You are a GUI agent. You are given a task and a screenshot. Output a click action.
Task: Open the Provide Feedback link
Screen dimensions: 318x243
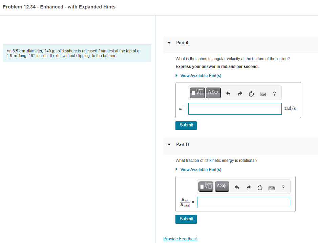click(x=180, y=239)
